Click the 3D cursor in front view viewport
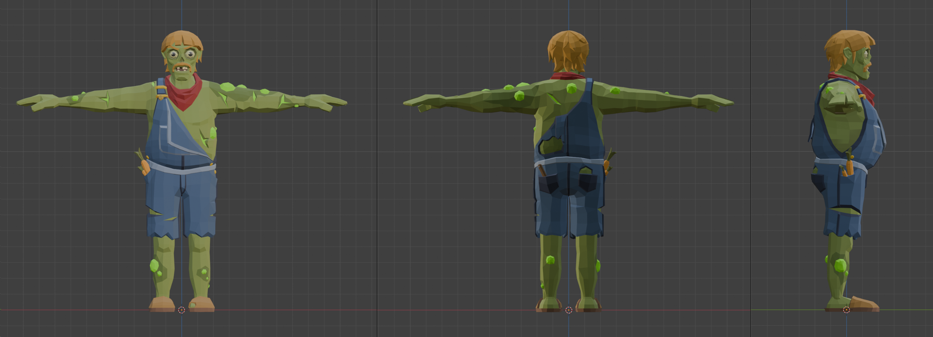The height and width of the screenshot is (337, 933). (182, 310)
